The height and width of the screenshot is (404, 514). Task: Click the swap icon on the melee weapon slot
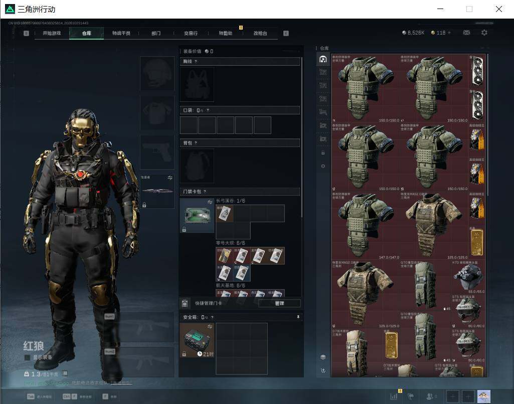coord(170,178)
